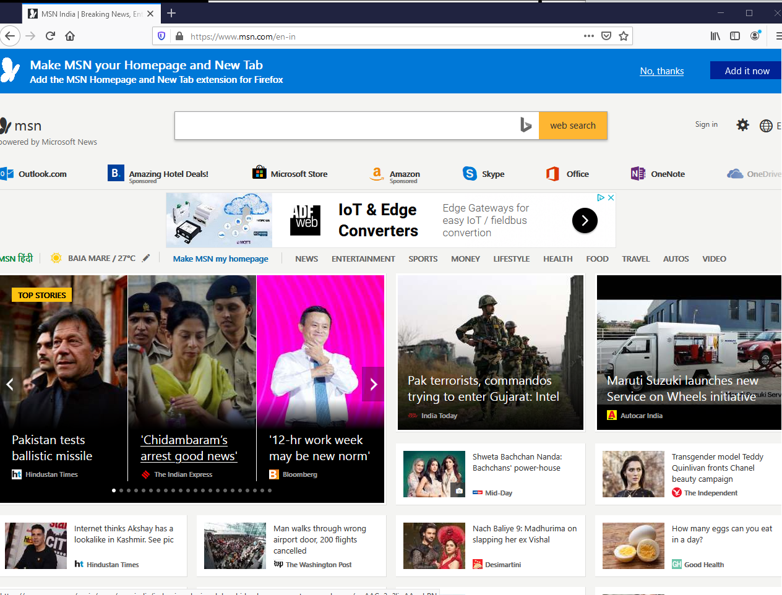Save page to Pocket icon
Viewport: 782px width, 595px height.
pyautogui.click(x=606, y=36)
